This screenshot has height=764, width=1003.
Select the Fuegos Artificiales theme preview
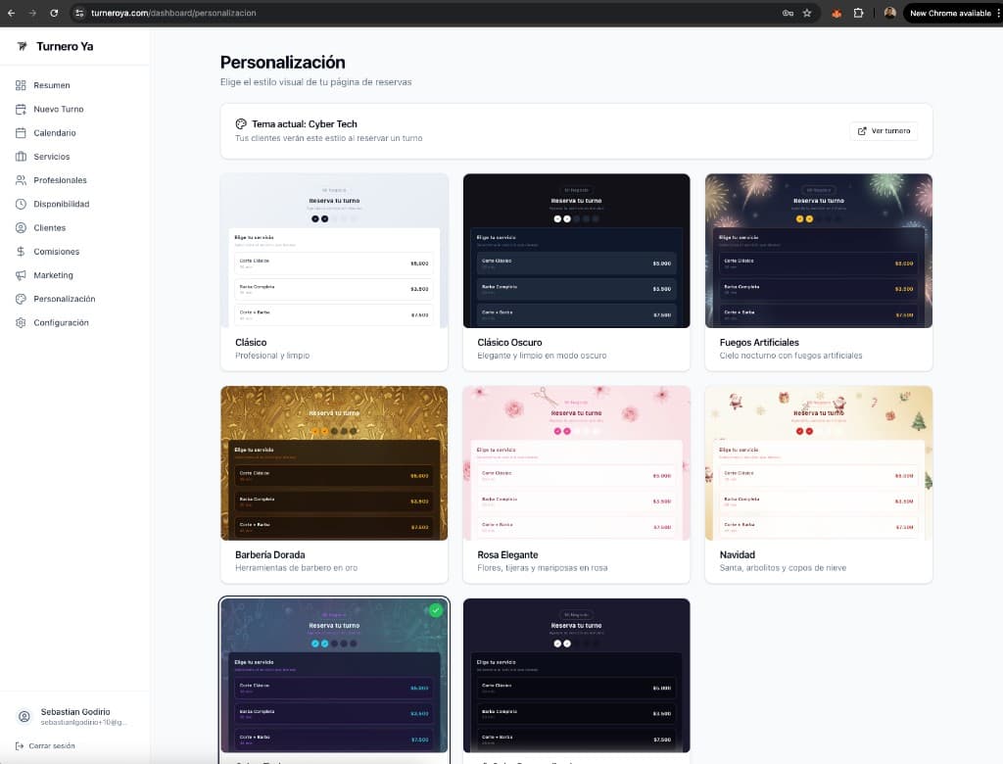point(819,251)
